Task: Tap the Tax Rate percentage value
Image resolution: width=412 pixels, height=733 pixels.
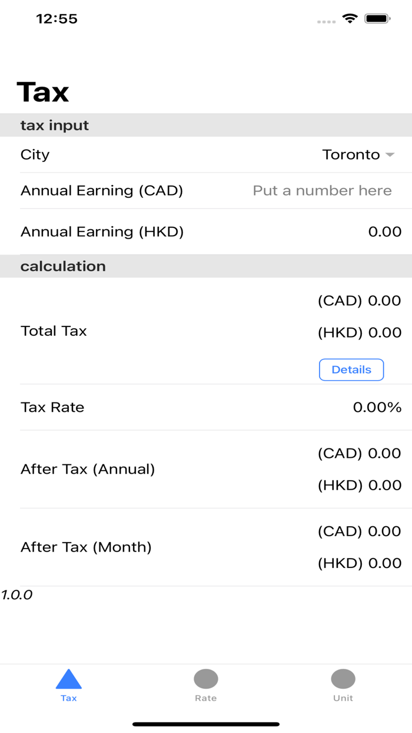Action: pos(377,407)
